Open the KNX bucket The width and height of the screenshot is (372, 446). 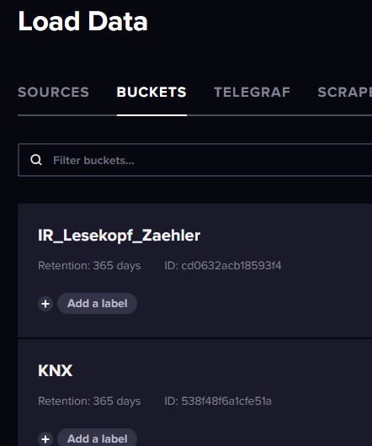(x=56, y=370)
